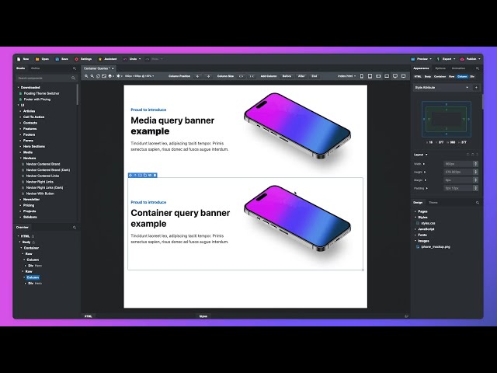Image resolution: width=497 pixels, height=373 pixels.
Task: Select the tablet landscape preview size
Action: (378, 76)
